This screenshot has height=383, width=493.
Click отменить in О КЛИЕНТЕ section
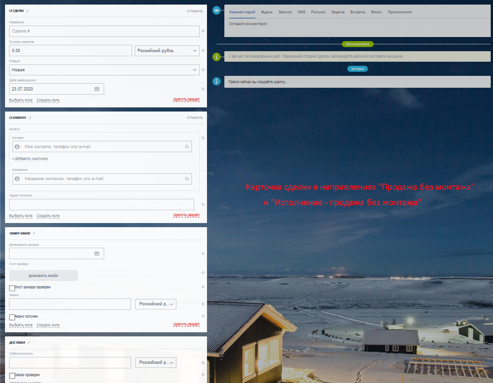click(x=195, y=117)
